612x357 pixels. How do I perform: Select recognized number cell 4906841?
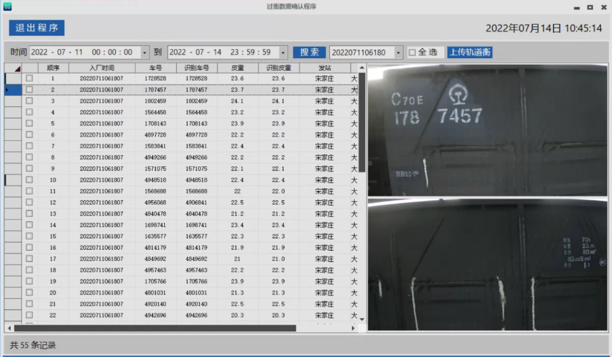197,203
